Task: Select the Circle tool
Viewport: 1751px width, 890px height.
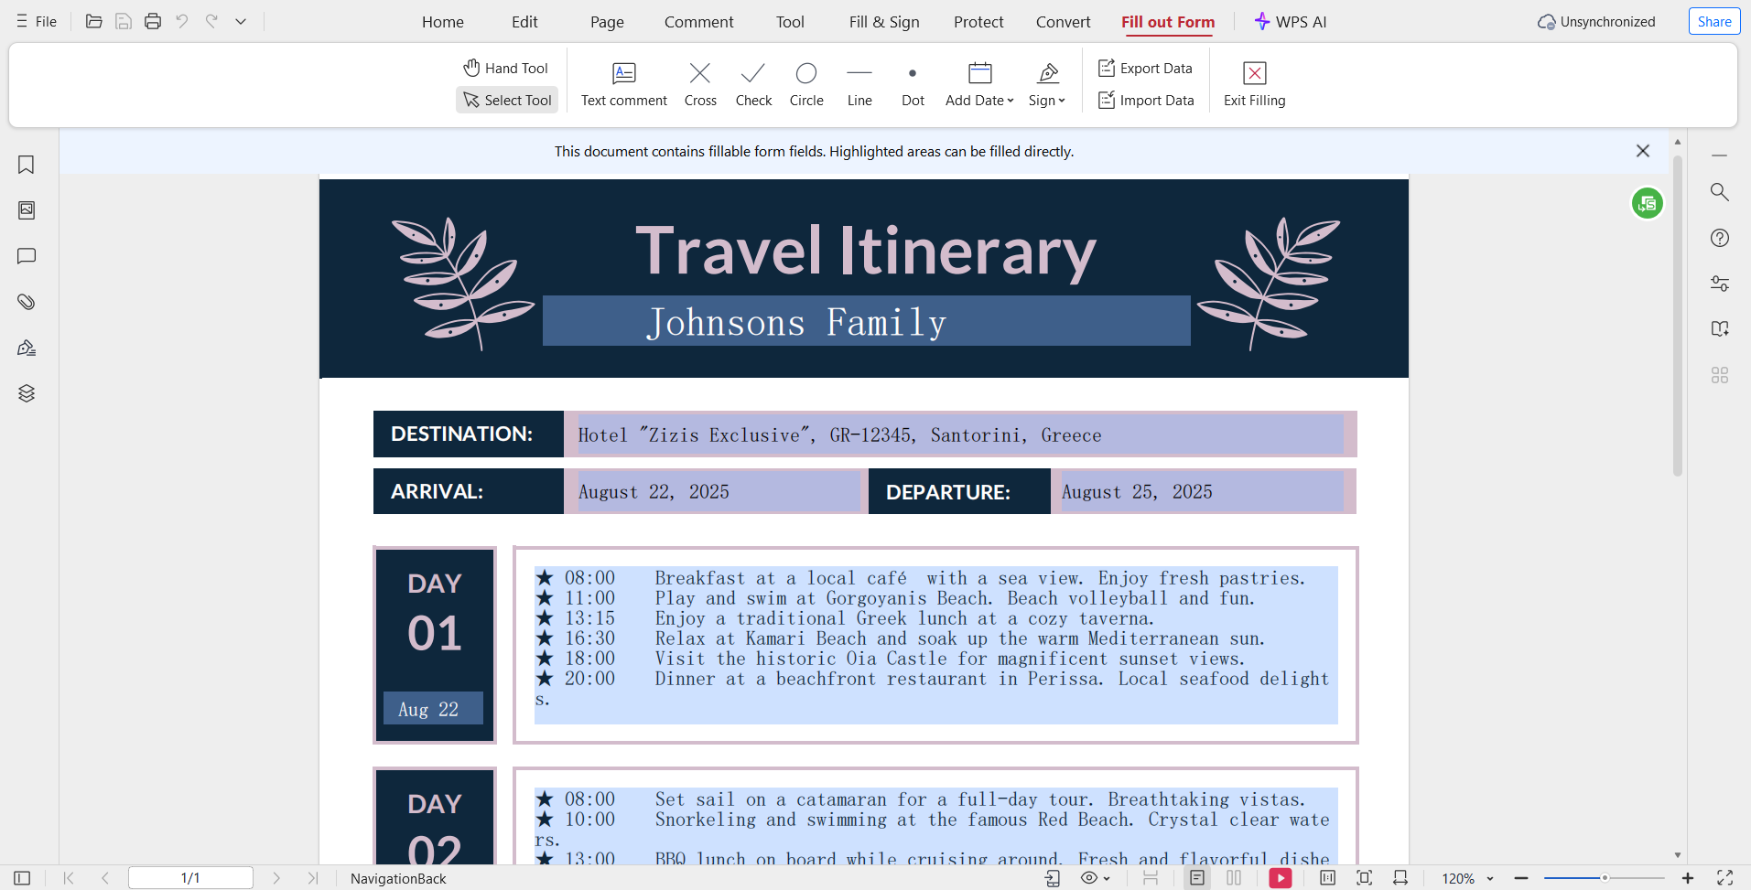Action: click(806, 84)
